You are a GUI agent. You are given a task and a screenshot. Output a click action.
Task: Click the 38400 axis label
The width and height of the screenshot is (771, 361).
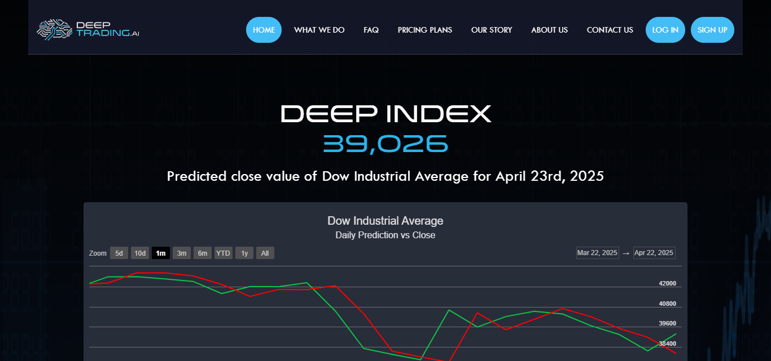tap(667, 344)
